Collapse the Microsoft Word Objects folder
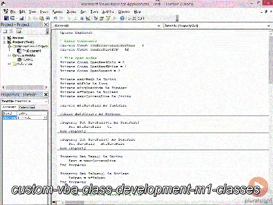Viewport: 273px width, 205px height. tap(9, 46)
